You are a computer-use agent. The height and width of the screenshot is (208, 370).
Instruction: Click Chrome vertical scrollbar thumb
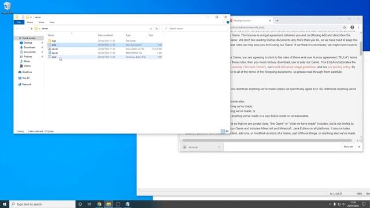(361, 49)
